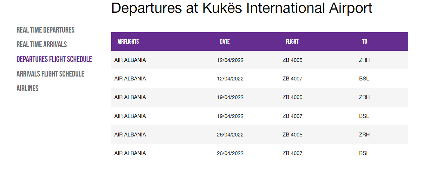Screen dimensions: 422x170
Task: Select flight ZB 4005 on 12/04/2022
Action: 260,60
